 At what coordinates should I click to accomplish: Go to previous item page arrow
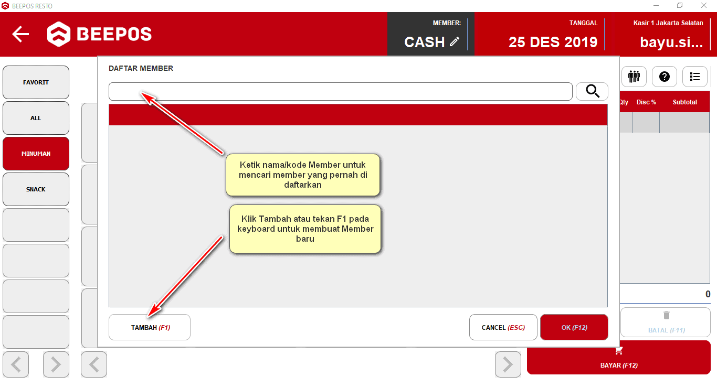(94, 364)
